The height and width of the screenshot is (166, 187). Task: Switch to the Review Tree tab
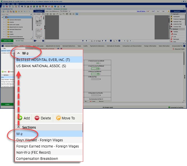(20, 41)
